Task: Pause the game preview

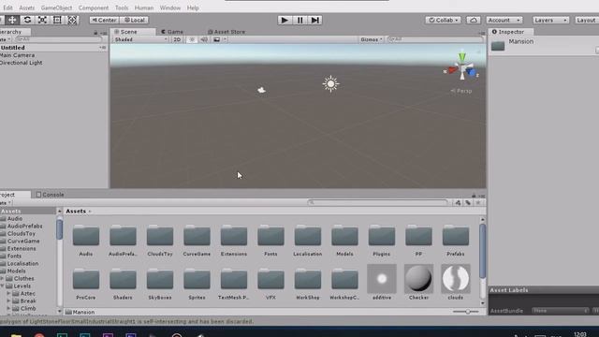Action: [x=299, y=20]
